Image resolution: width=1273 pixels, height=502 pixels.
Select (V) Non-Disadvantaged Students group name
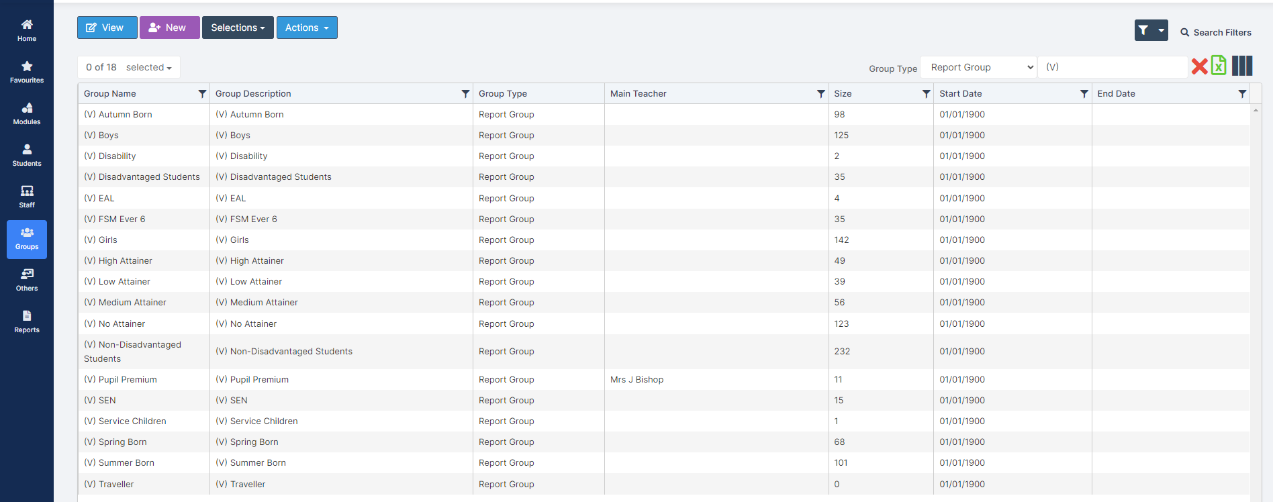[132, 352]
